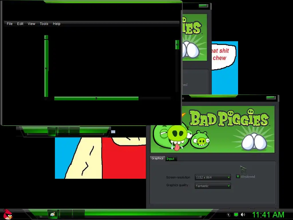The width and height of the screenshot is (293, 220).
Task: Open the File menu
Action: (x=9, y=24)
